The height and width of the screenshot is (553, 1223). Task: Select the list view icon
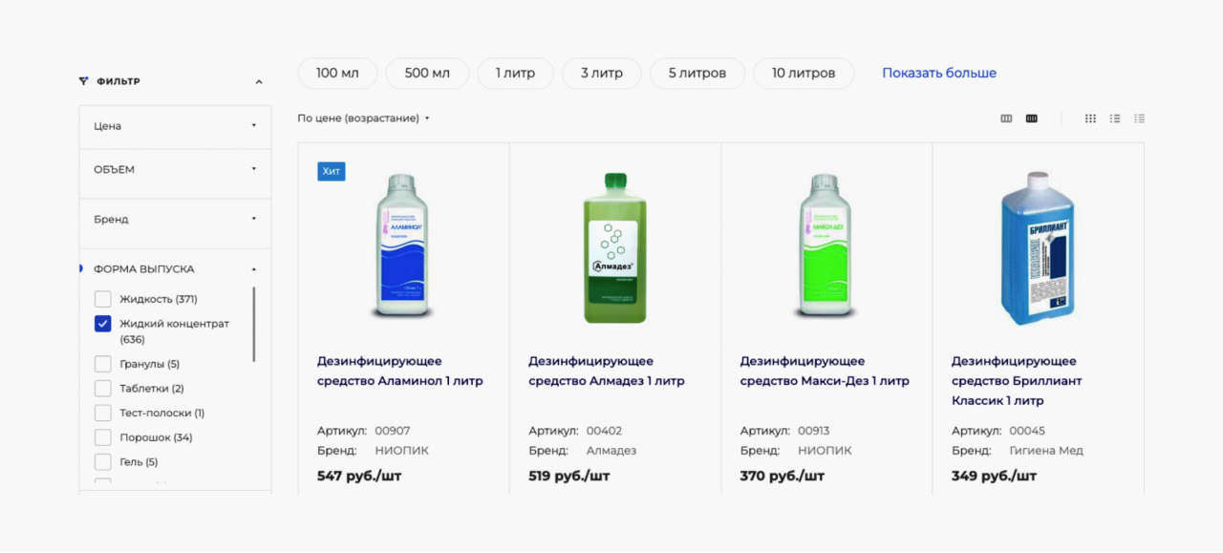(1115, 118)
